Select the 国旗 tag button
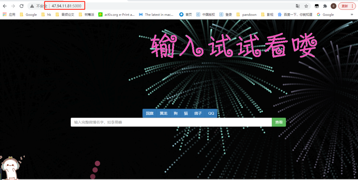The image size is (358, 180). [149, 113]
